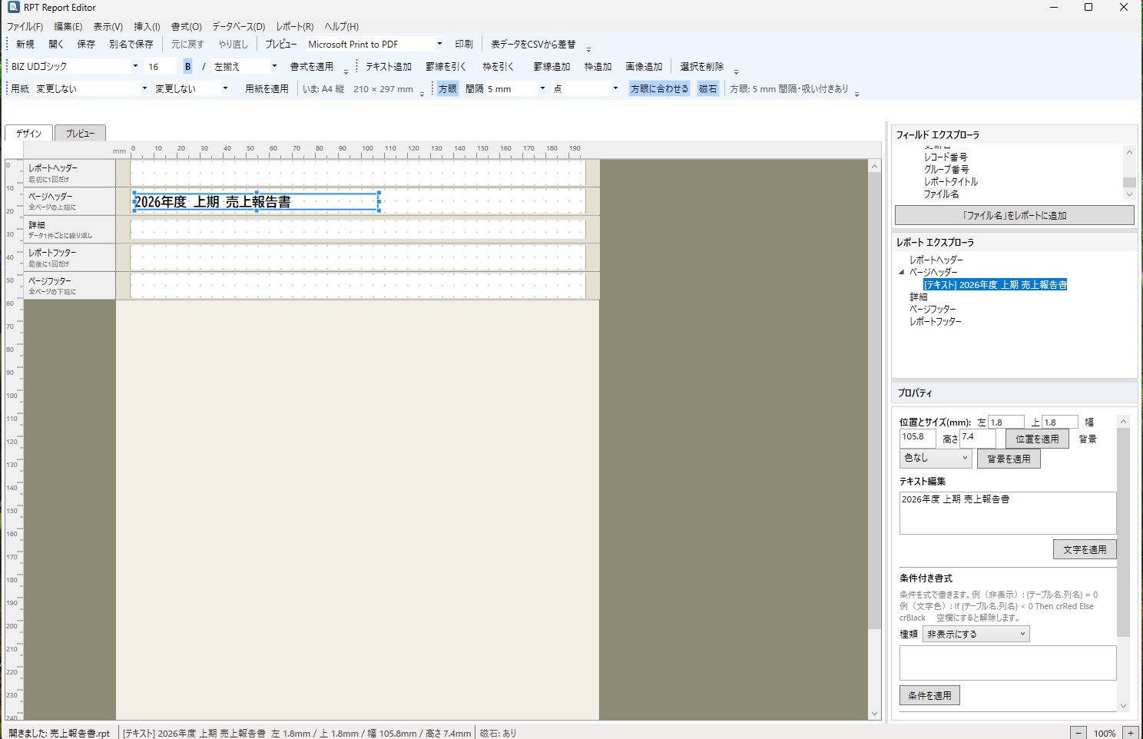Click the 左 position input field
This screenshot has height=739, width=1143.
pos(1006,422)
